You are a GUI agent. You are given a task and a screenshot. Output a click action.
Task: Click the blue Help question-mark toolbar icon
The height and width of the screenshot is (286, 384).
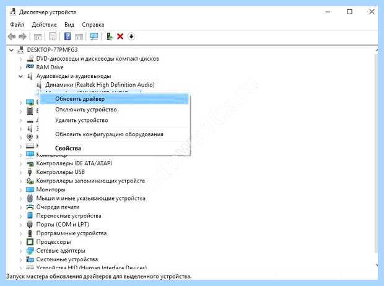click(x=68, y=37)
